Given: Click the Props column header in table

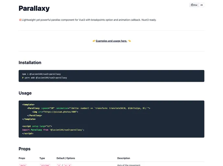Looking at the screenshot, I should click(22, 158).
